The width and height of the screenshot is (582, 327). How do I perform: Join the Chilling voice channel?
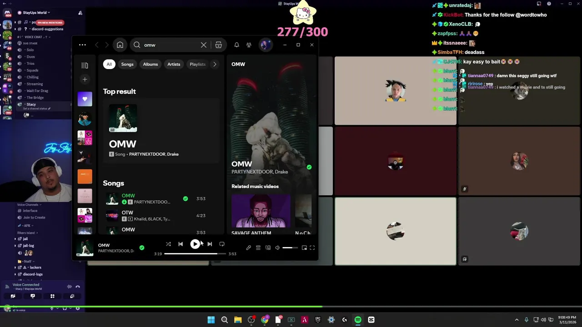point(32,77)
